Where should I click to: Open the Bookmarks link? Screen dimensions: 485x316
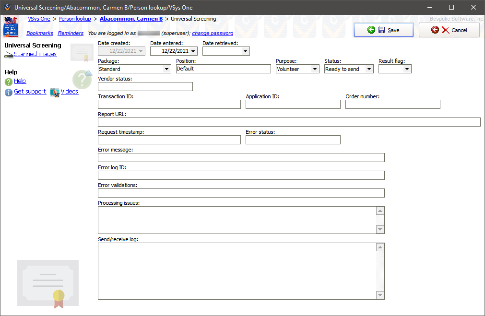click(x=40, y=34)
